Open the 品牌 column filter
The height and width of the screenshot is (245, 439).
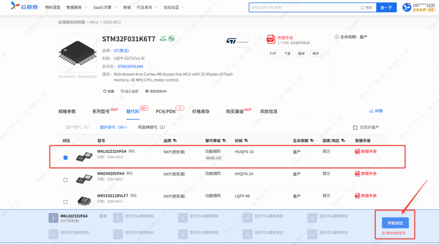click(174, 141)
